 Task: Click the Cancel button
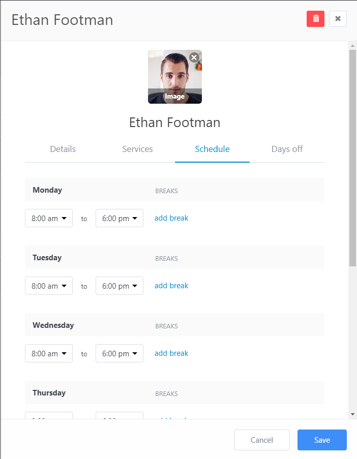pyautogui.click(x=262, y=440)
